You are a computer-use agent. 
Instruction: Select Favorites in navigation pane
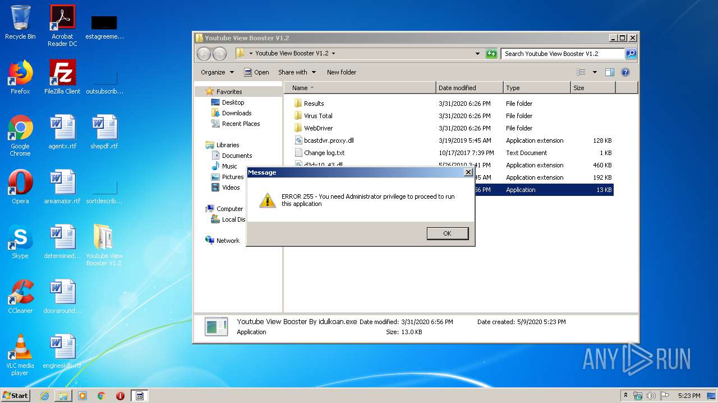(x=229, y=92)
